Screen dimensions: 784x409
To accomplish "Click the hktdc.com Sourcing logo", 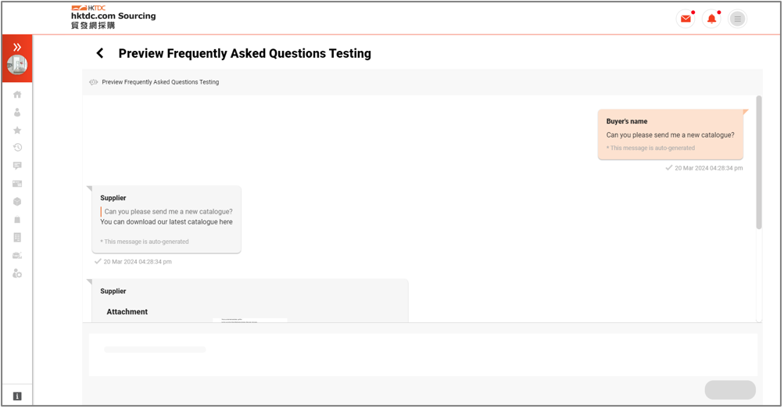I will [113, 17].
